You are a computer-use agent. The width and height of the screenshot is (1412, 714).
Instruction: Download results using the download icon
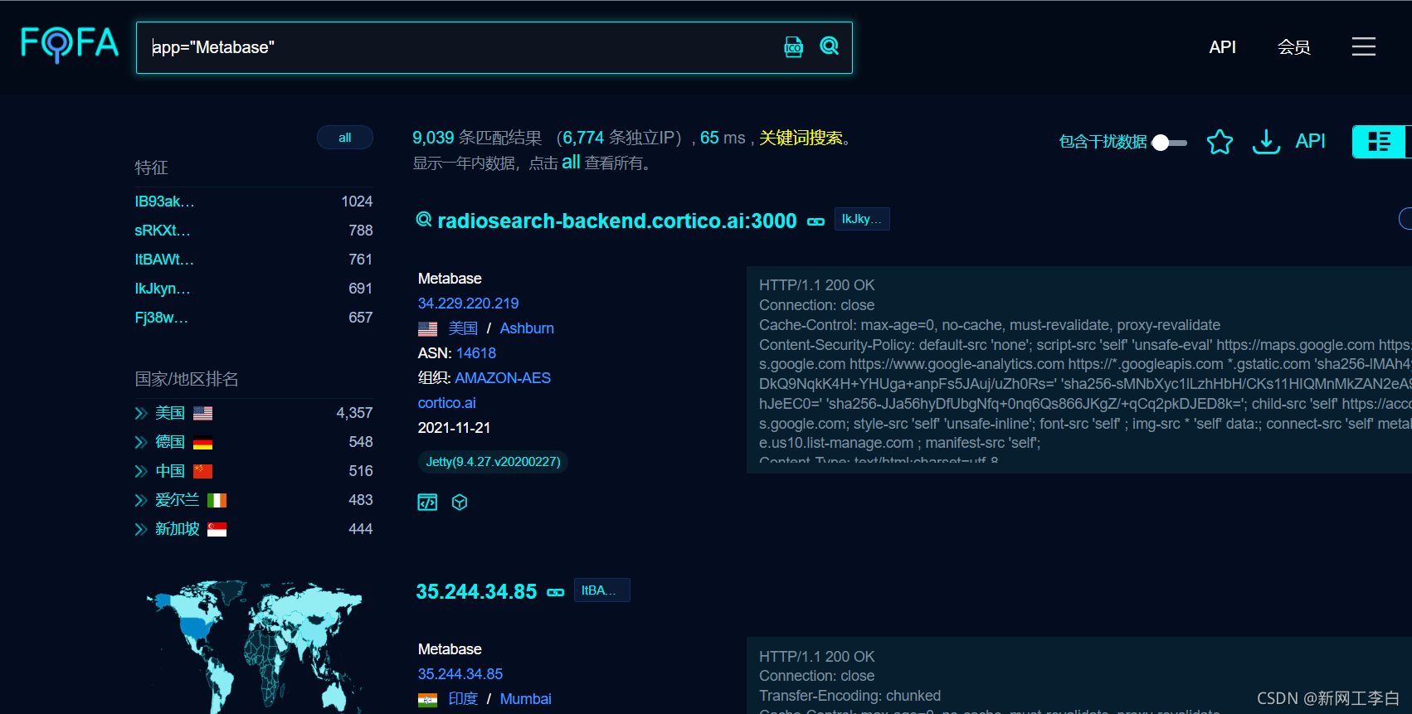click(x=1266, y=142)
